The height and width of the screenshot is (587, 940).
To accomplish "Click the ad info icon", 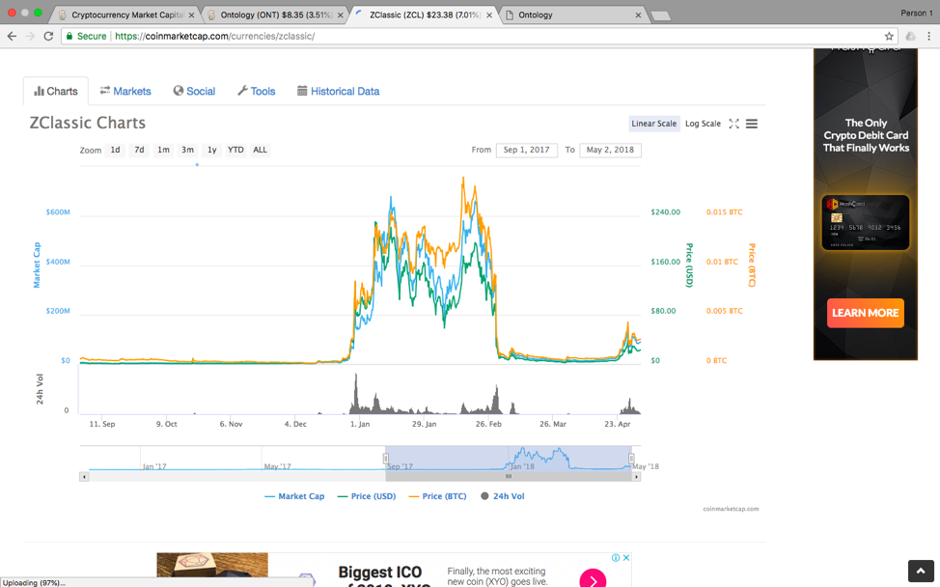I will pyautogui.click(x=616, y=558).
